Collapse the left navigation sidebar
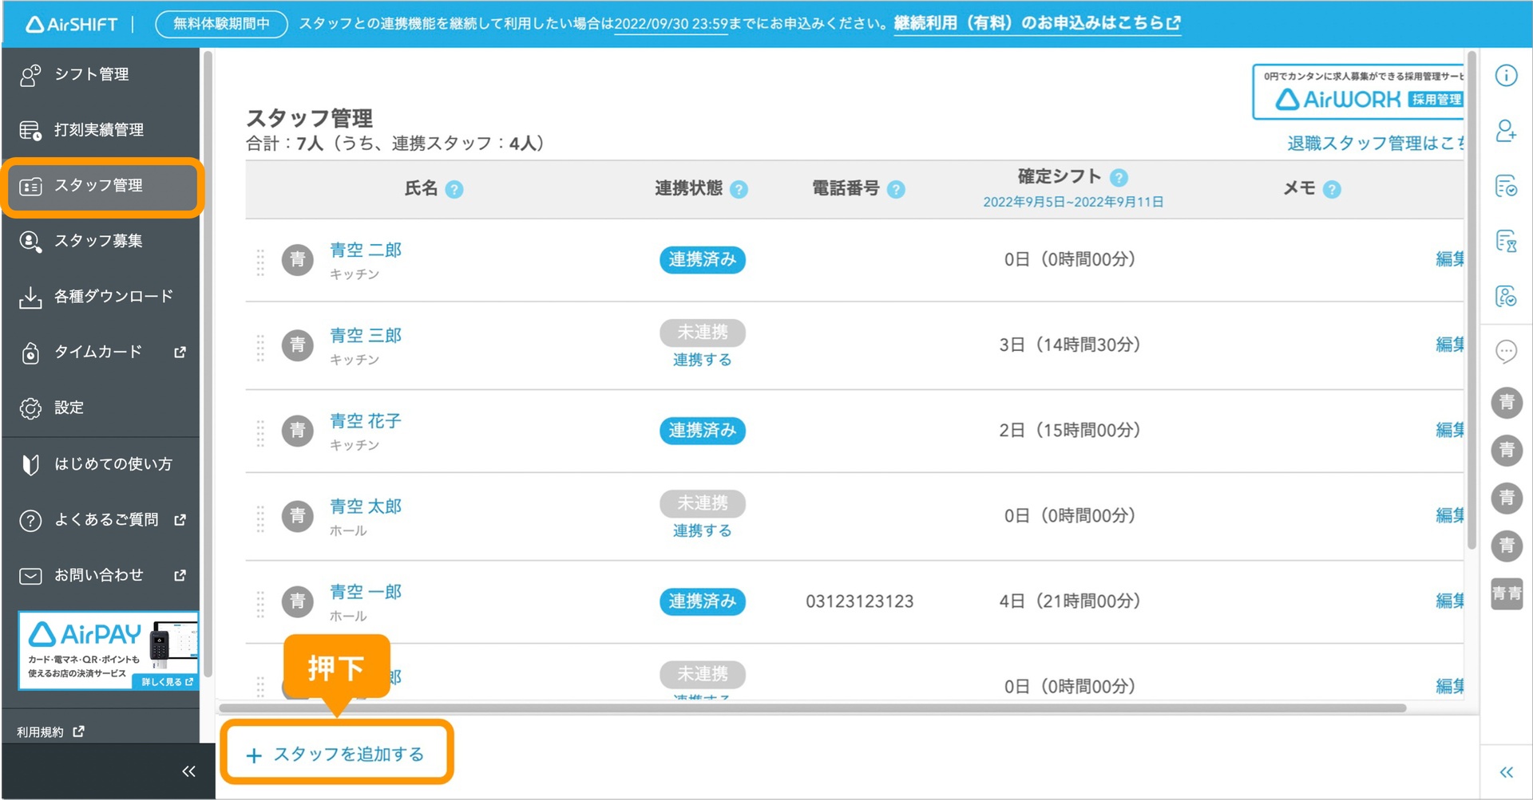The width and height of the screenshot is (1533, 800). 188,771
